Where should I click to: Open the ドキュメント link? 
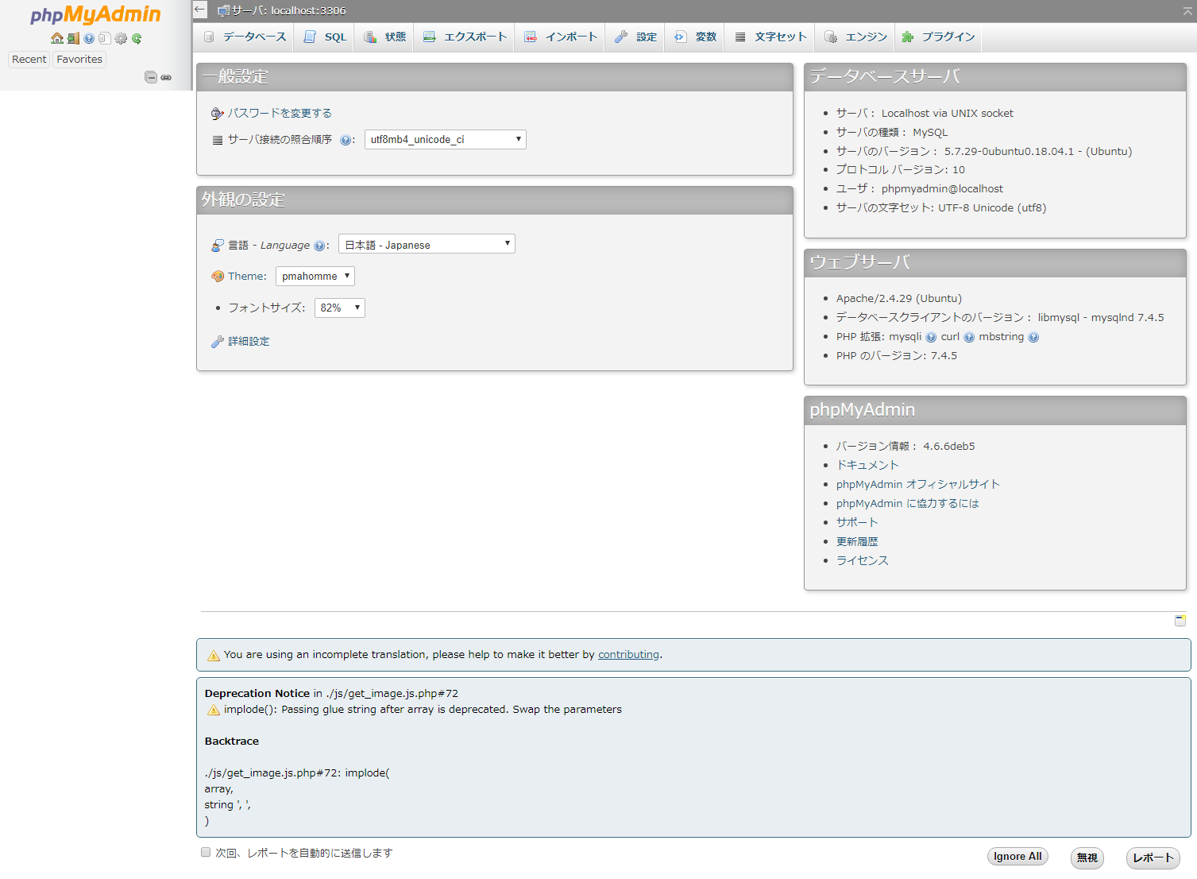[x=867, y=466]
